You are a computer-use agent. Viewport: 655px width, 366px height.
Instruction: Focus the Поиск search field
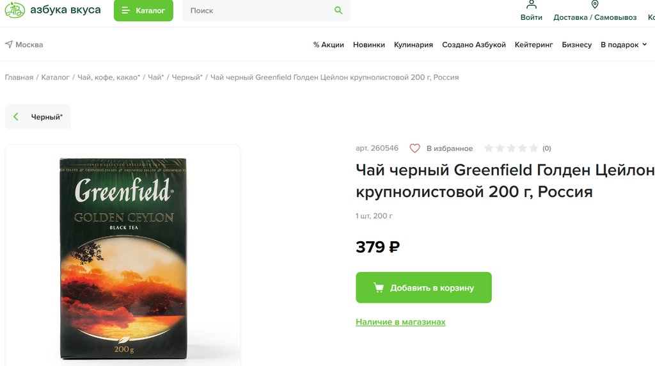click(x=260, y=10)
